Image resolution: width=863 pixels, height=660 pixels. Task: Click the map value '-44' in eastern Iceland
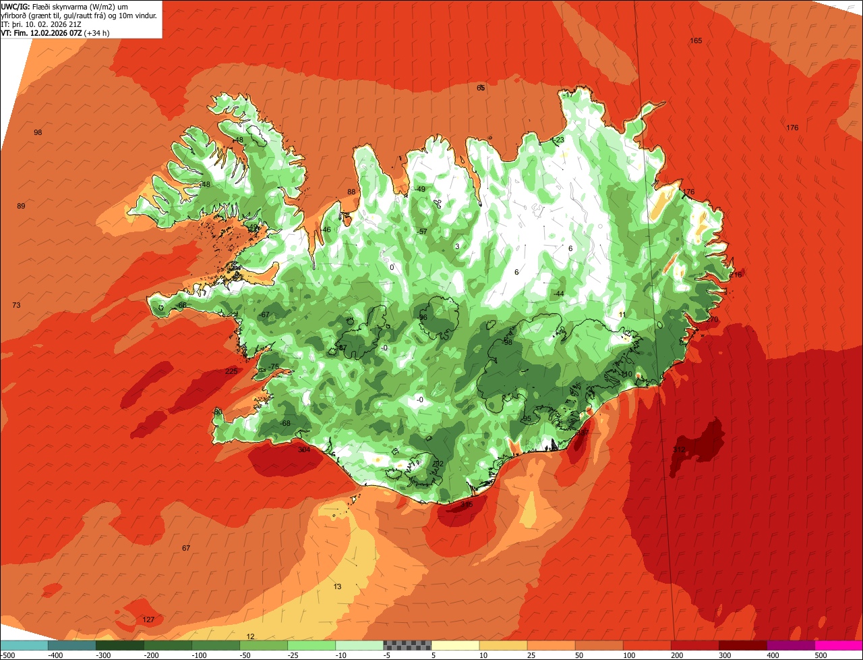click(558, 294)
